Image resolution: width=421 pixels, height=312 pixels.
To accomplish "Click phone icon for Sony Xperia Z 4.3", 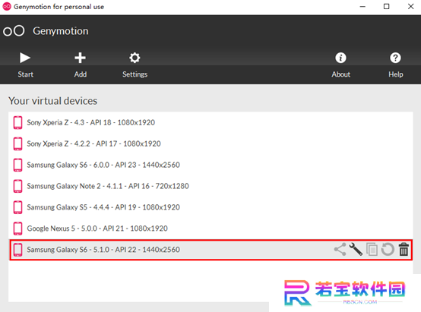I will click(x=18, y=123).
